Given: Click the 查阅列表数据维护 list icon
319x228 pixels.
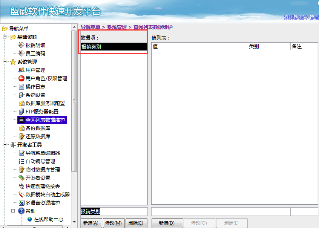Looking at the screenshot, I should [x=21, y=120].
